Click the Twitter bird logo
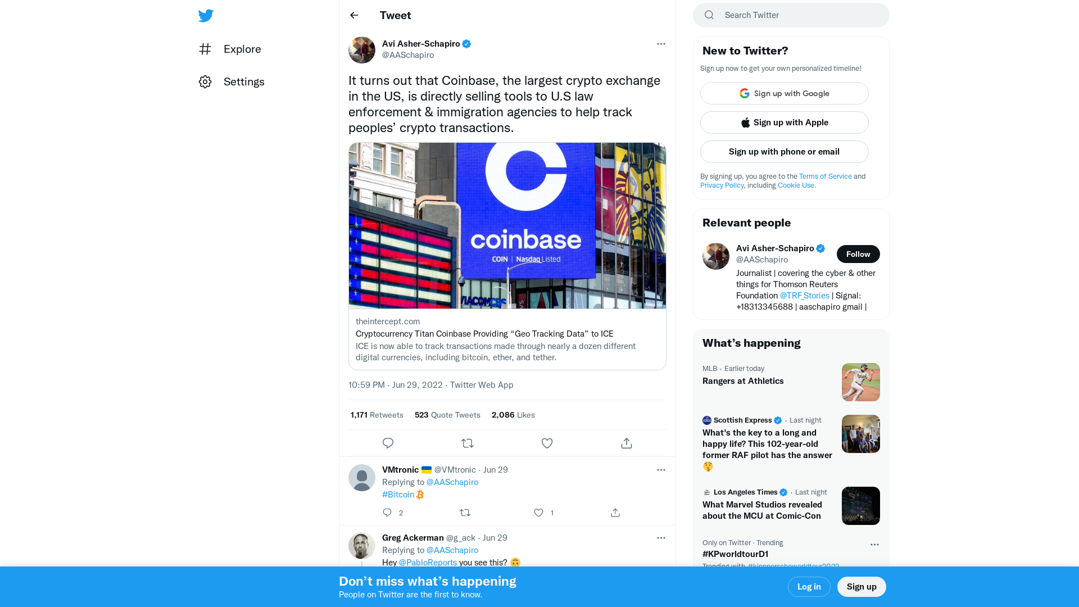This screenshot has width=1079, height=607. coord(206,15)
